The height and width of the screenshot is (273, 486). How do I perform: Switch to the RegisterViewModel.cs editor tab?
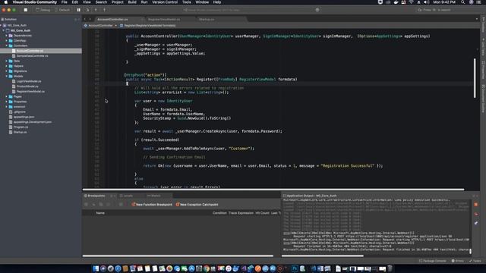[164, 19]
